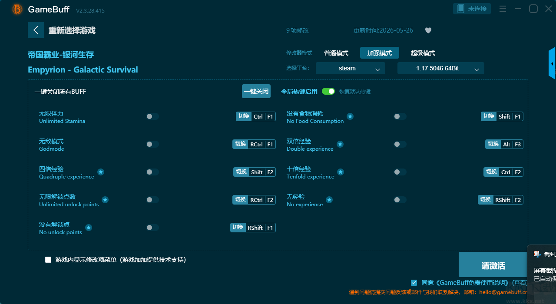Edit the RShift F2 hotkey field
556x304 pixels.
(509, 200)
